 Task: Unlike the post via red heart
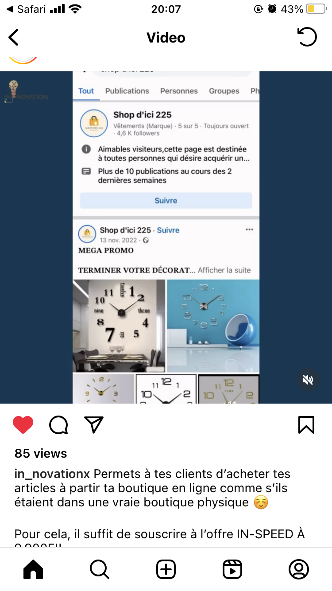point(23,425)
